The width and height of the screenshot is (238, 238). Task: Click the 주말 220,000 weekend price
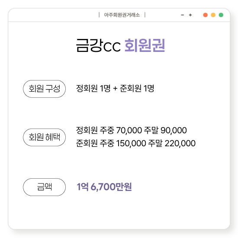point(172,143)
